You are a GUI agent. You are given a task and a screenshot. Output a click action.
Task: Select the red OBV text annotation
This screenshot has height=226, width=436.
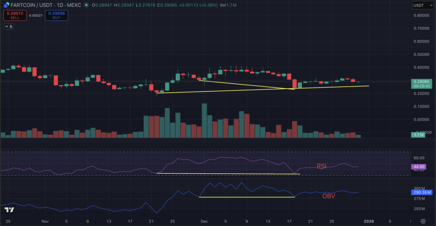pos(328,196)
